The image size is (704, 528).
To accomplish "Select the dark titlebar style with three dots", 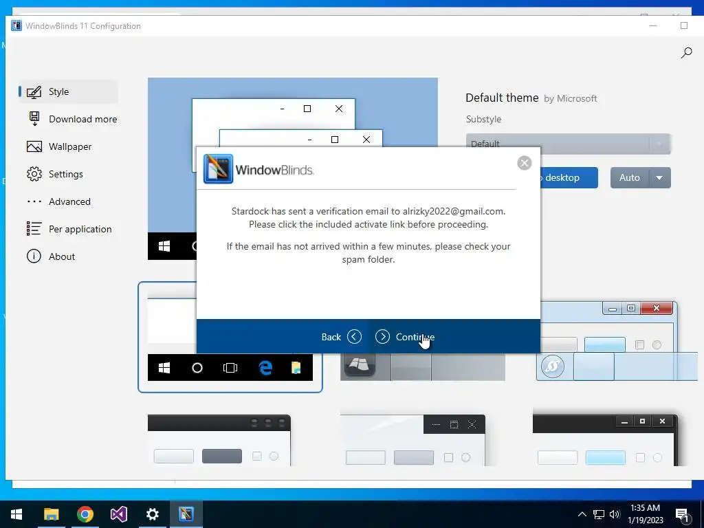I will point(219,440).
